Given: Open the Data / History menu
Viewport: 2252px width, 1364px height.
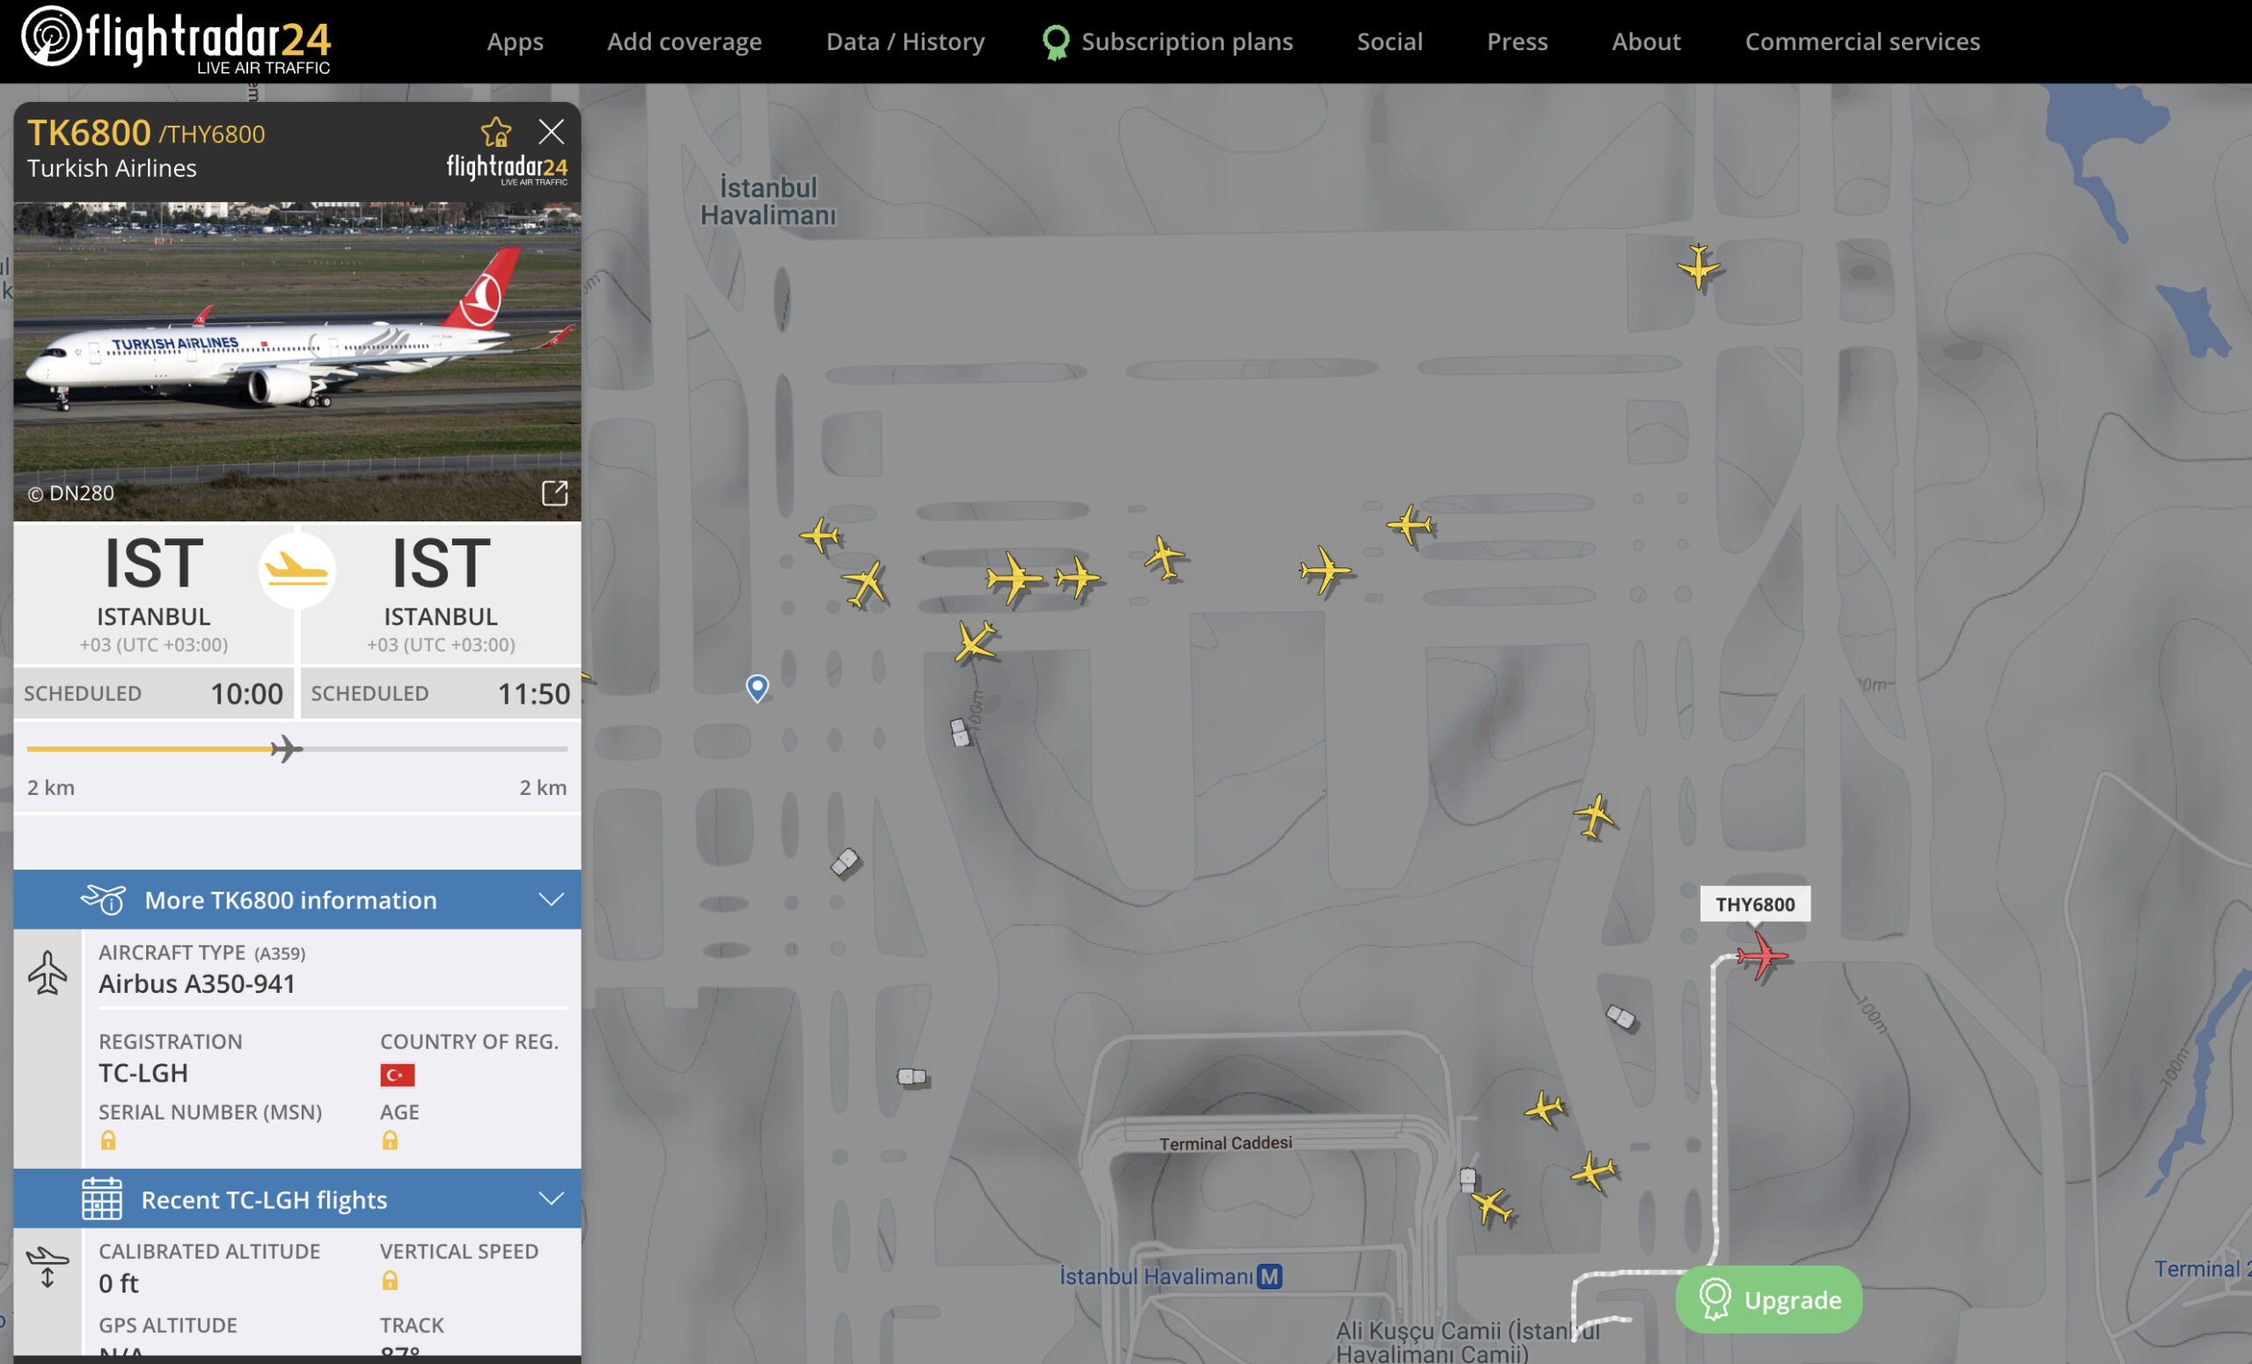Looking at the screenshot, I should click(x=905, y=41).
